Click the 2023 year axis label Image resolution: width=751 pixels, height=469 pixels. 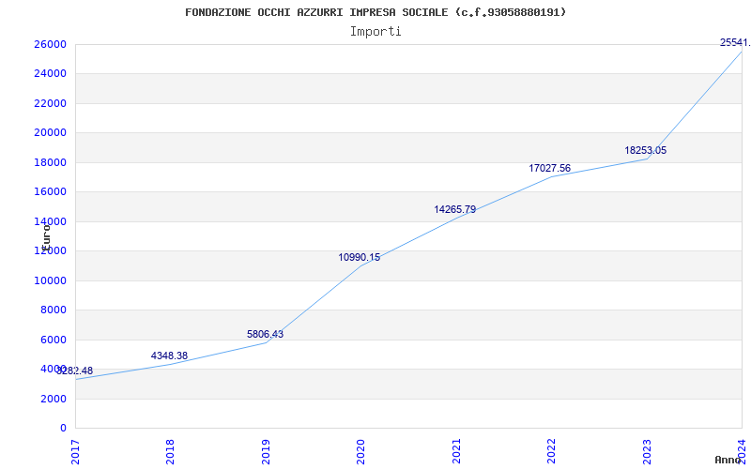(x=647, y=452)
